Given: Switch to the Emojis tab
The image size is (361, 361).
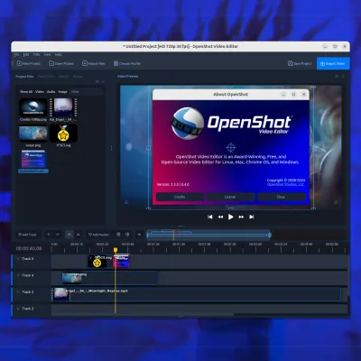Looking at the screenshot, I should click(x=78, y=77).
